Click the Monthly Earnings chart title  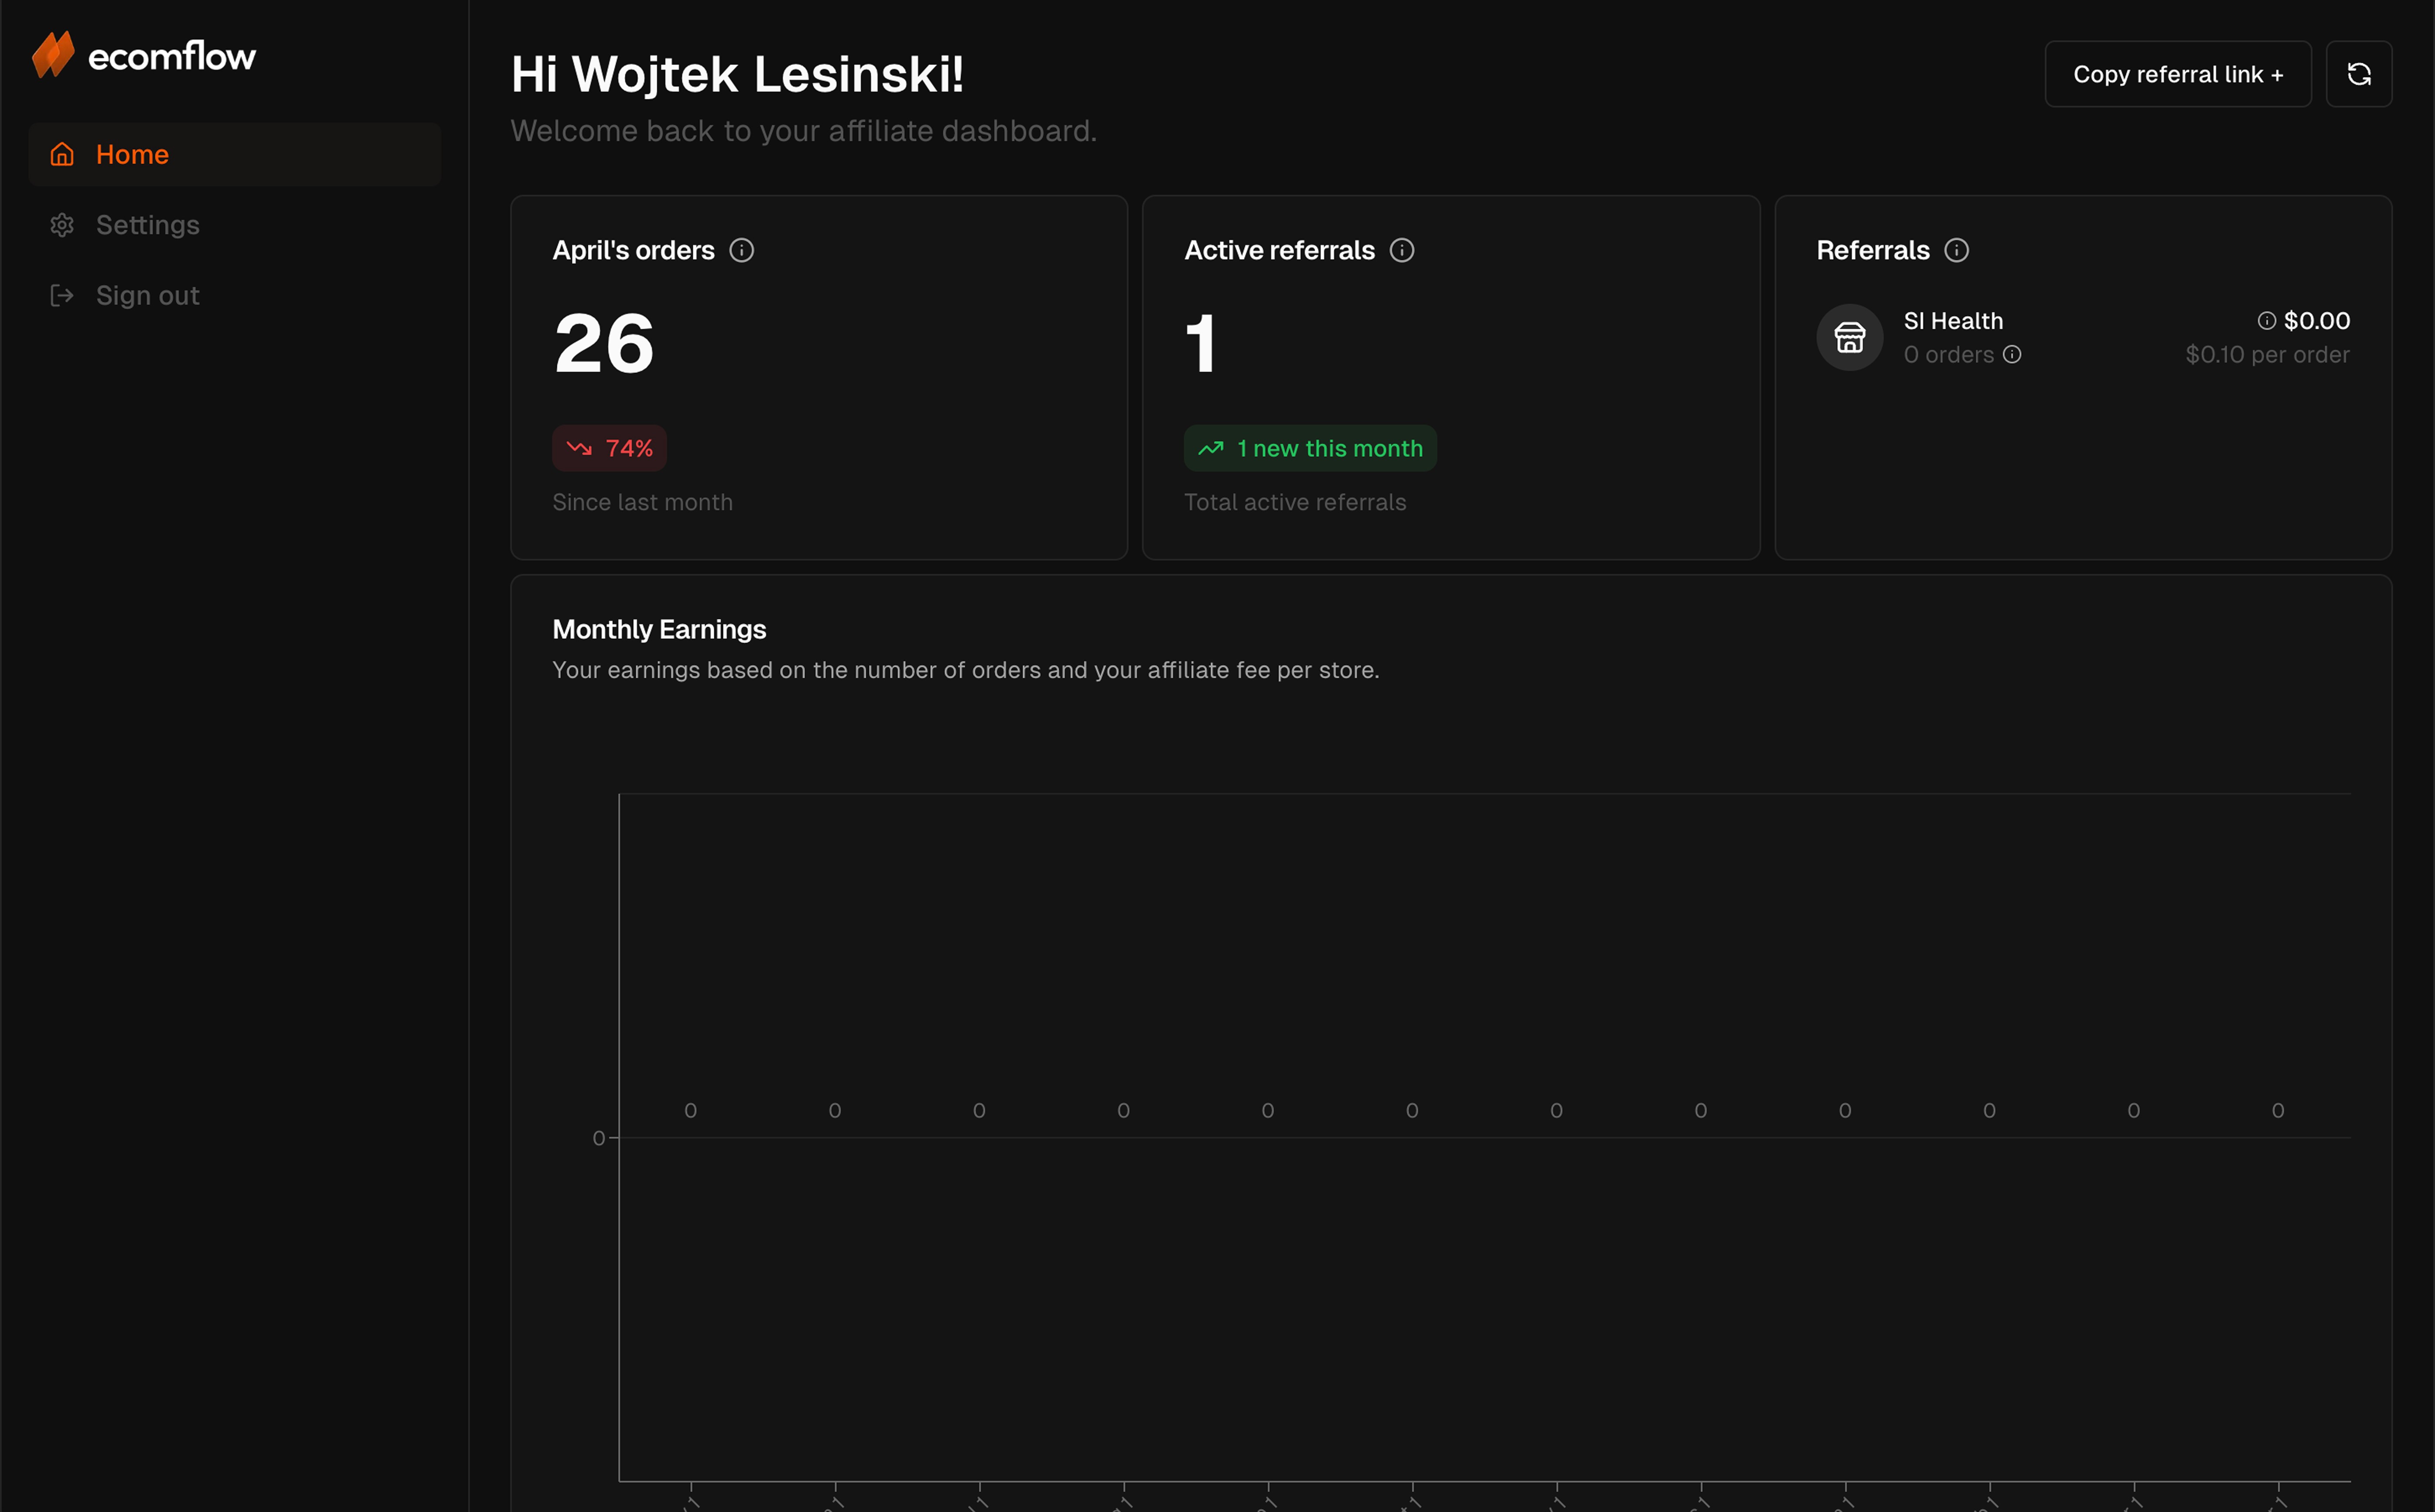tap(659, 629)
